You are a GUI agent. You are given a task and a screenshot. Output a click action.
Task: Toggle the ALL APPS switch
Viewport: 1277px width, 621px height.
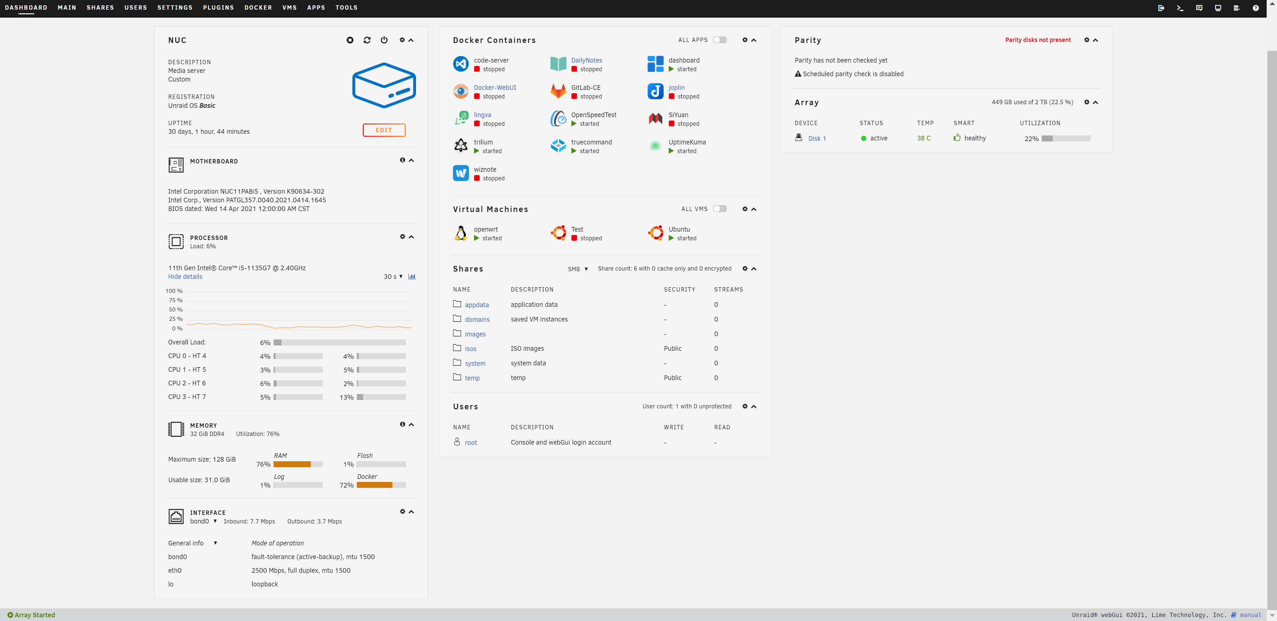[719, 40]
